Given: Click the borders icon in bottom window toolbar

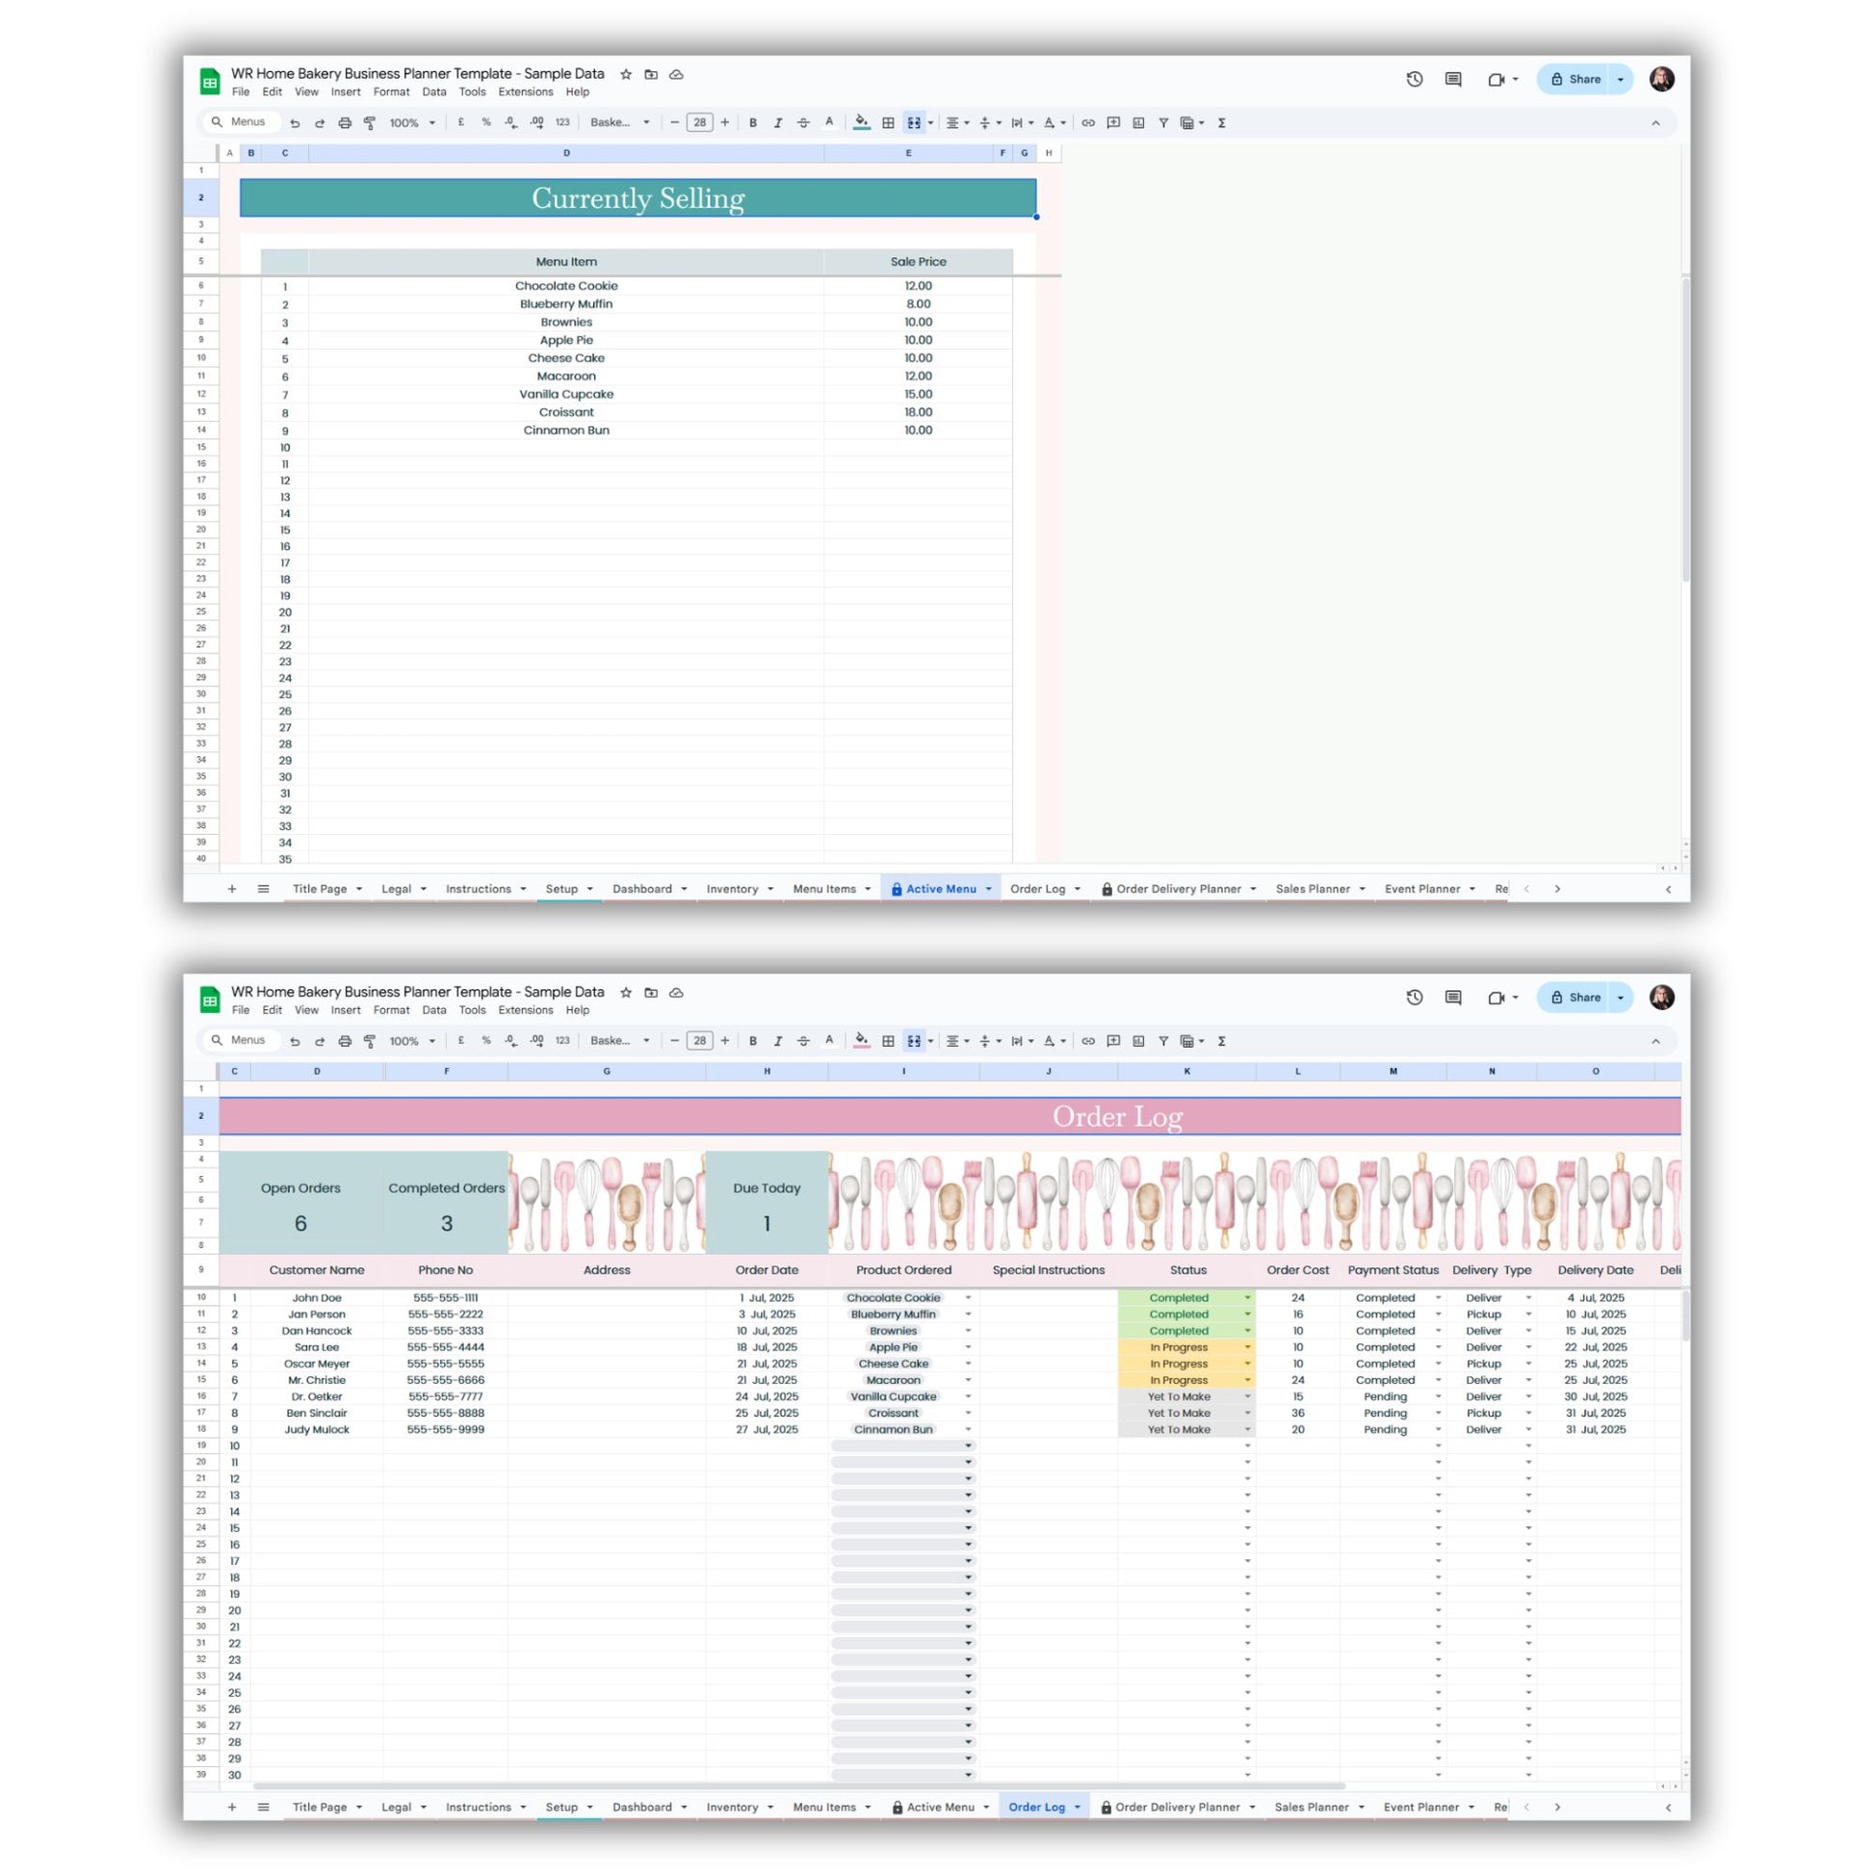Looking at the screenshot, I should [888, 1041].
